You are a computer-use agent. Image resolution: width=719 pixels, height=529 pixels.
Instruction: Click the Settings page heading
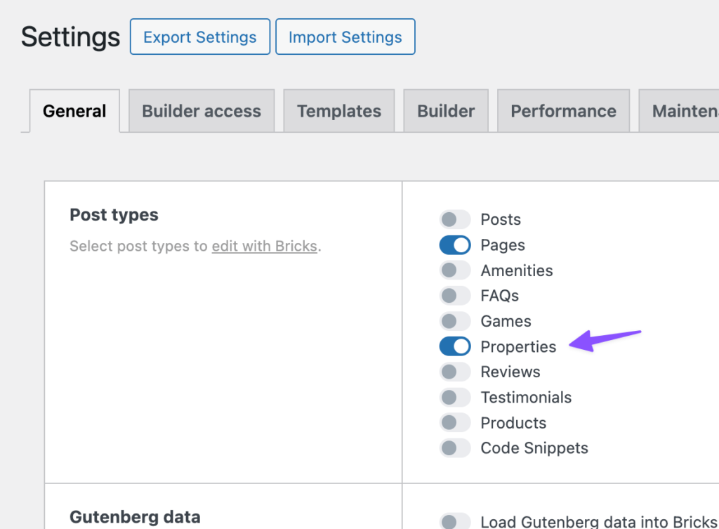[71, 37]
